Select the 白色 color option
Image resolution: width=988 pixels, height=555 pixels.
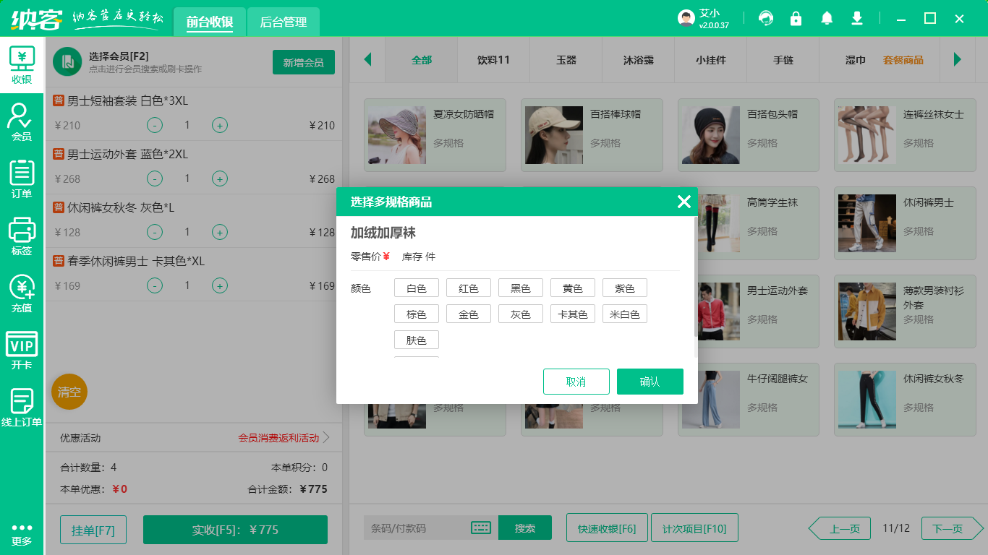(x=417, y=288)
